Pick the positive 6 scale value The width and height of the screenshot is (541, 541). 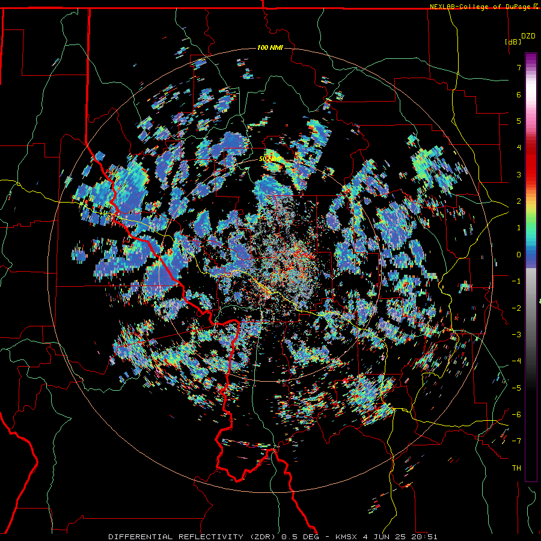519,94
